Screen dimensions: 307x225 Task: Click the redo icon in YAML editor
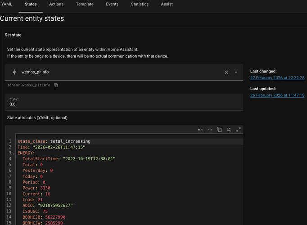(210, 130)
